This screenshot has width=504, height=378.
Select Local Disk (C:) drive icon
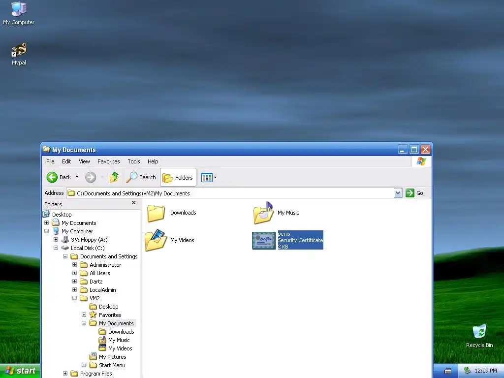(65, 248)
